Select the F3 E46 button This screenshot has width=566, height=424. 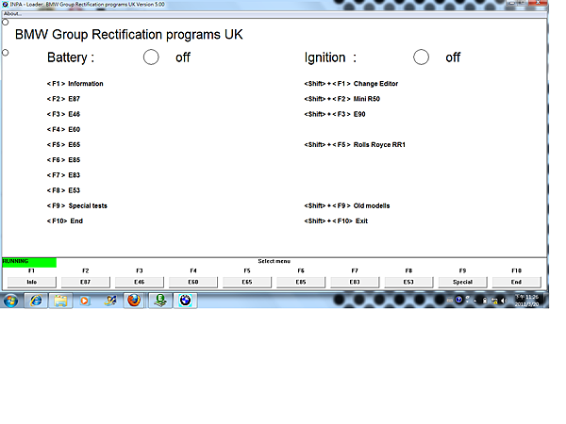click(x=140, y=282)
